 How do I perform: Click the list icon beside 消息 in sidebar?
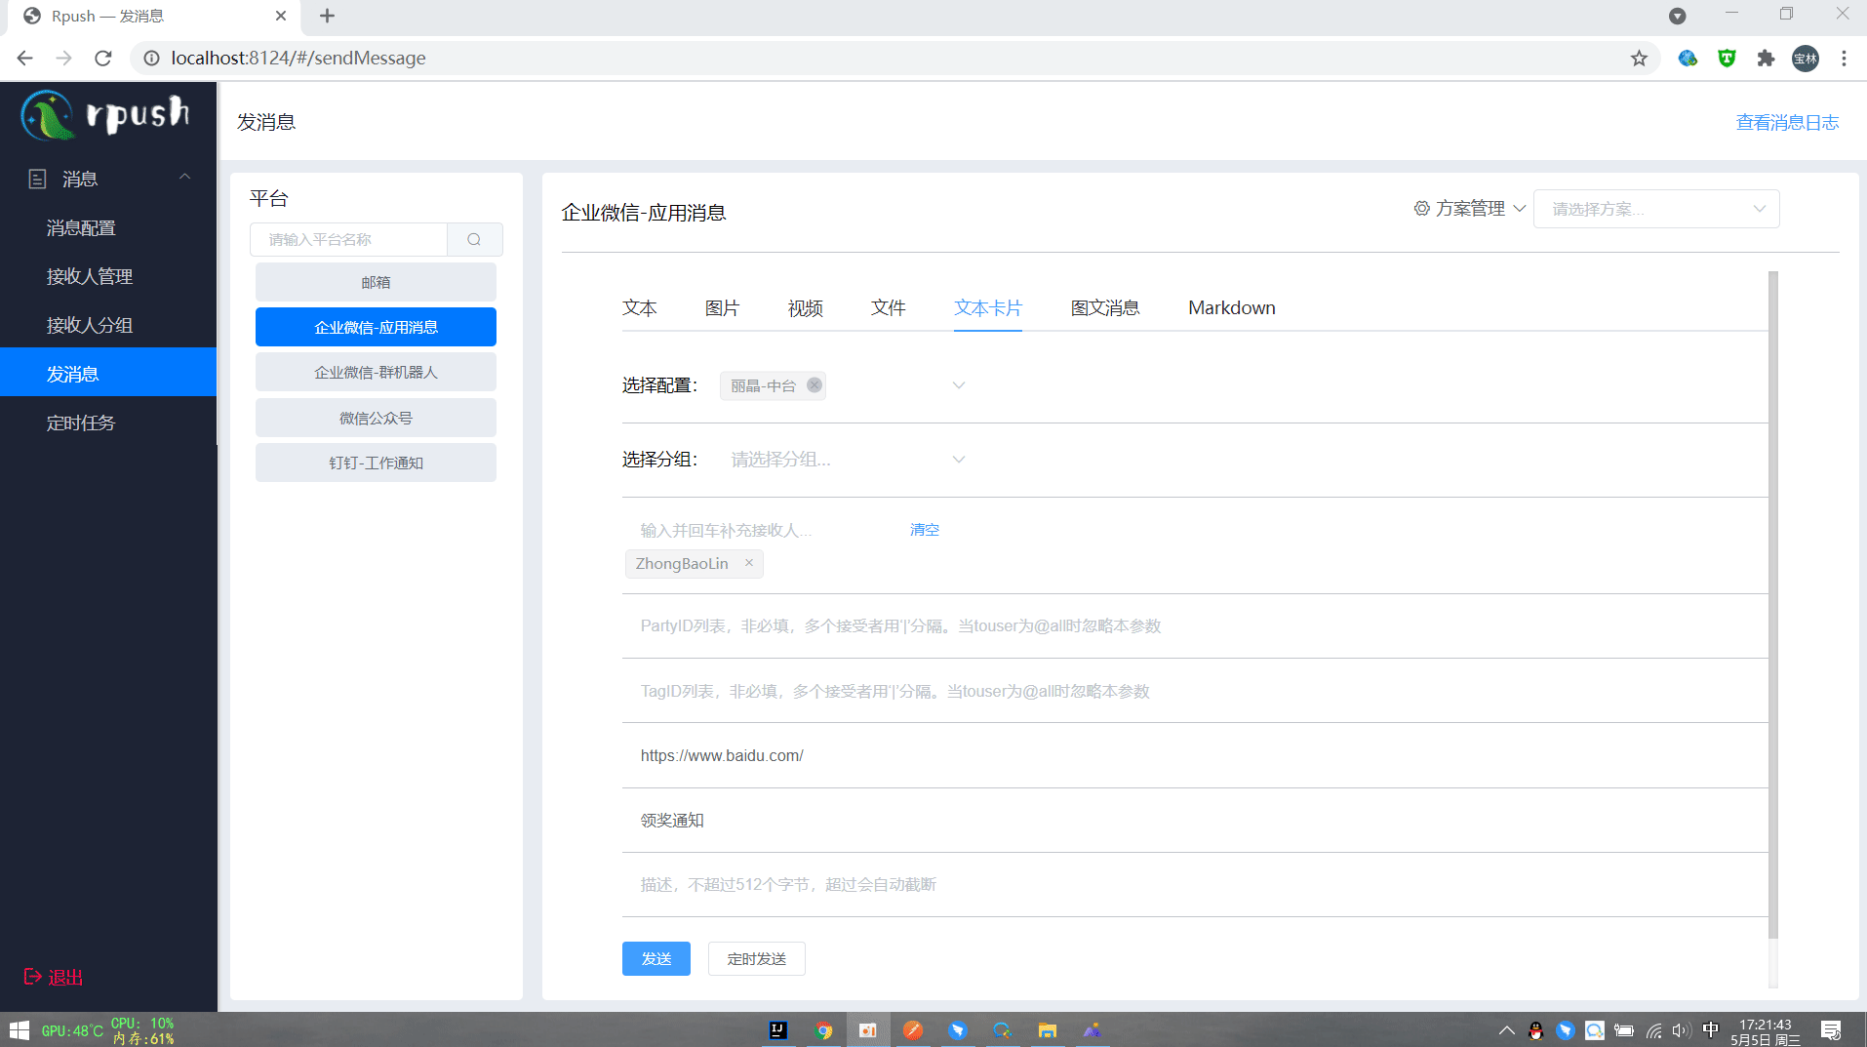[37, 178]
